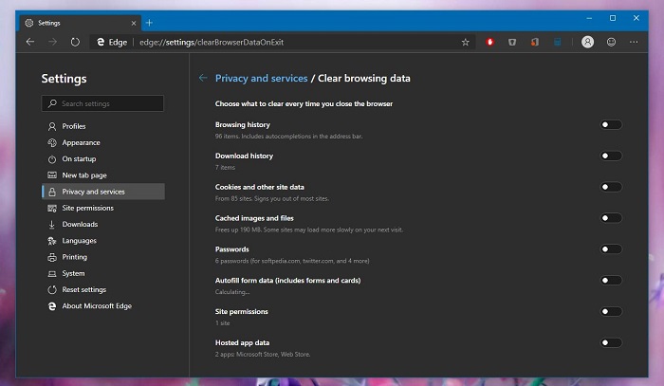Enable Cached images and files toggle
The image size is (664, 386).
coord(611,218)
